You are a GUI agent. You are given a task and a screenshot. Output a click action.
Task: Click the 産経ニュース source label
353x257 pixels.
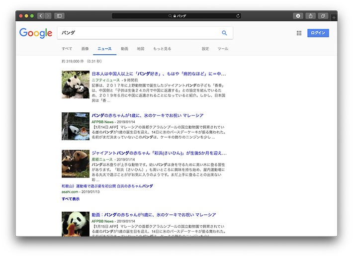click(102, 160)
